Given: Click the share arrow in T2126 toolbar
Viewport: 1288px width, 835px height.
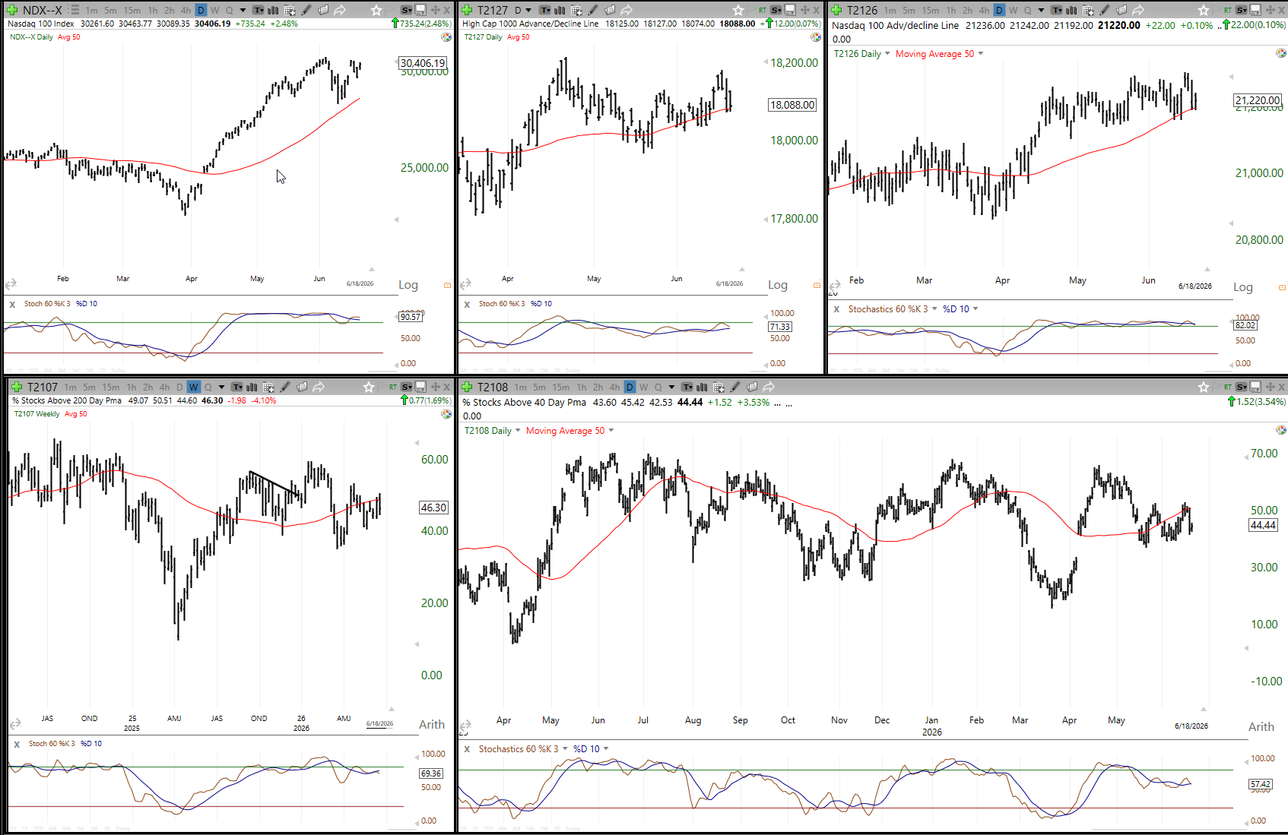Looking at the screenshot, I should tap(1138, 10).
